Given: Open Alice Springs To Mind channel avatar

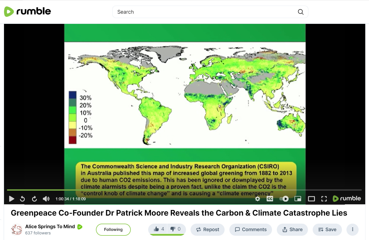Looking at the screenshot, I should [16, 229].
